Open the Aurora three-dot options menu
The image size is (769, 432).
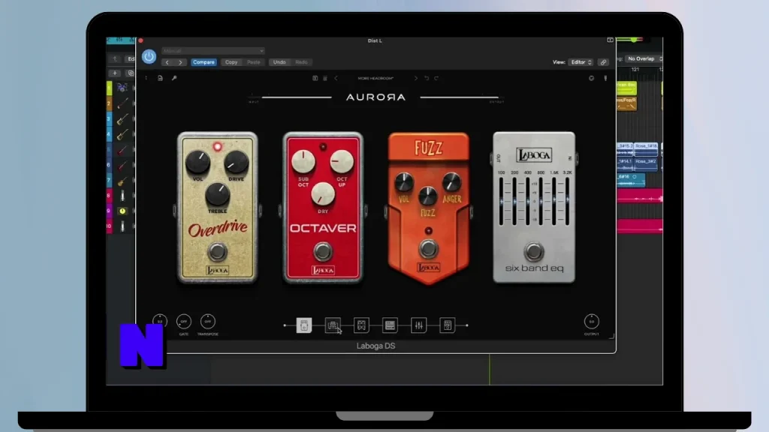pos(146,78)
